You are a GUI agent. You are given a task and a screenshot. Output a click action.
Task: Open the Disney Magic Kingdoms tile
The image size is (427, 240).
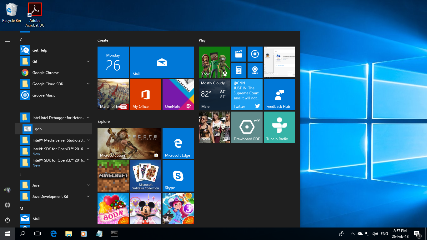[145, 208]
